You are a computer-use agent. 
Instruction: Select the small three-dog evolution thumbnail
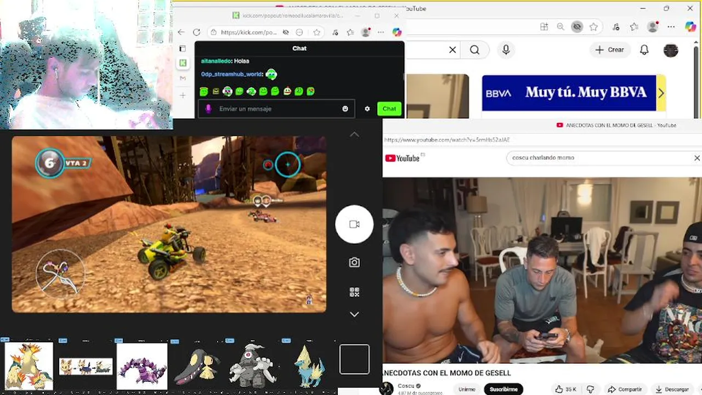86,366
